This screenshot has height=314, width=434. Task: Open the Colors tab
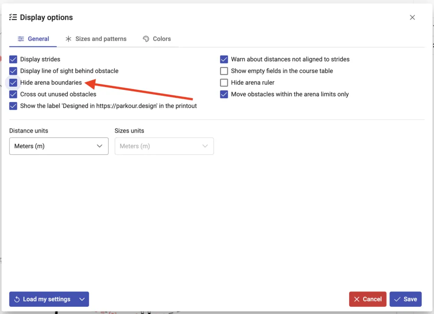click(157, 39)
